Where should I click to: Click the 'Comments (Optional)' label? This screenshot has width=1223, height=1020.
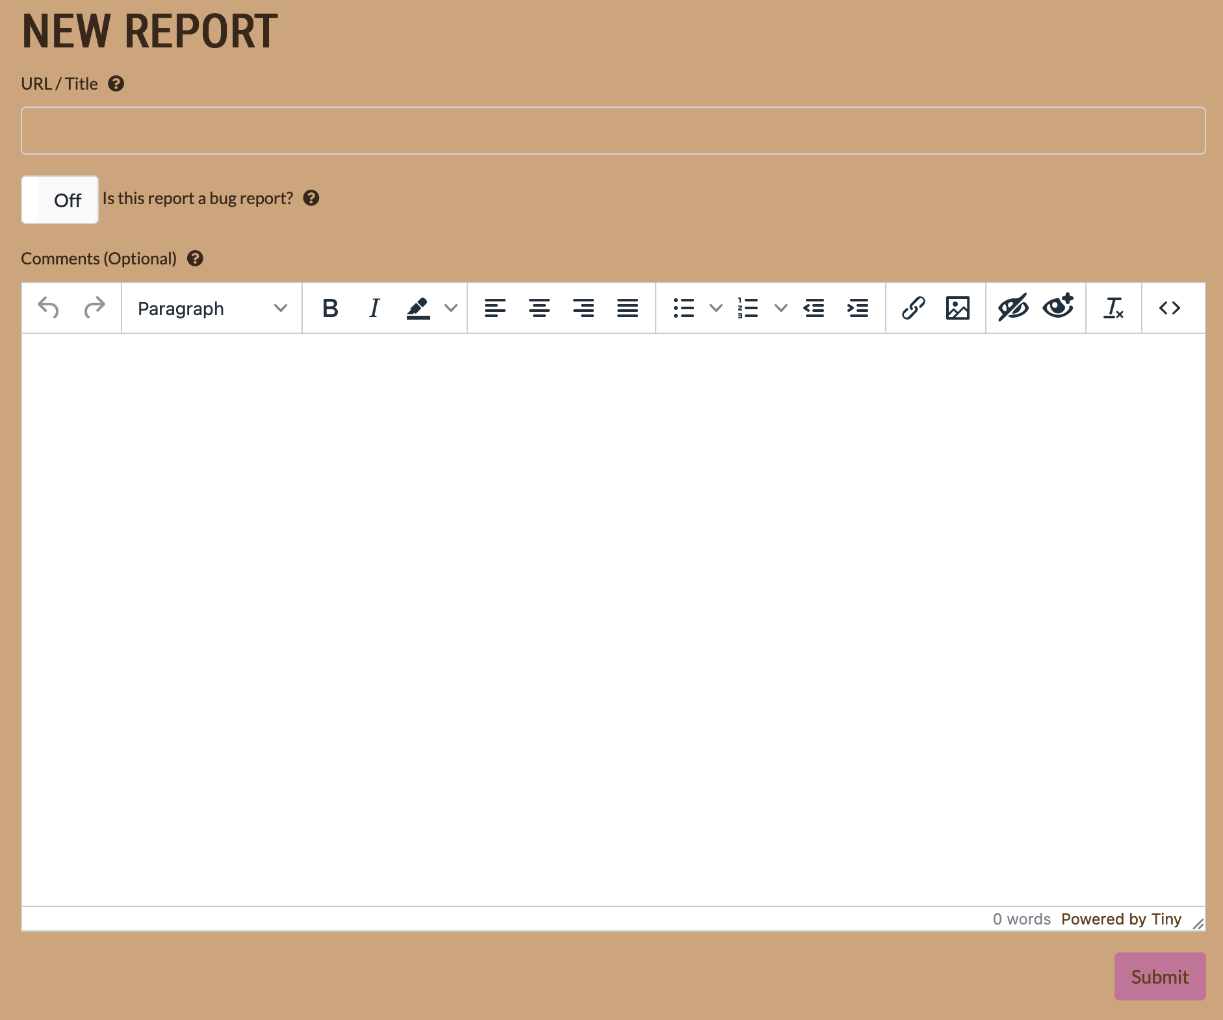click(x=99, y=259)
